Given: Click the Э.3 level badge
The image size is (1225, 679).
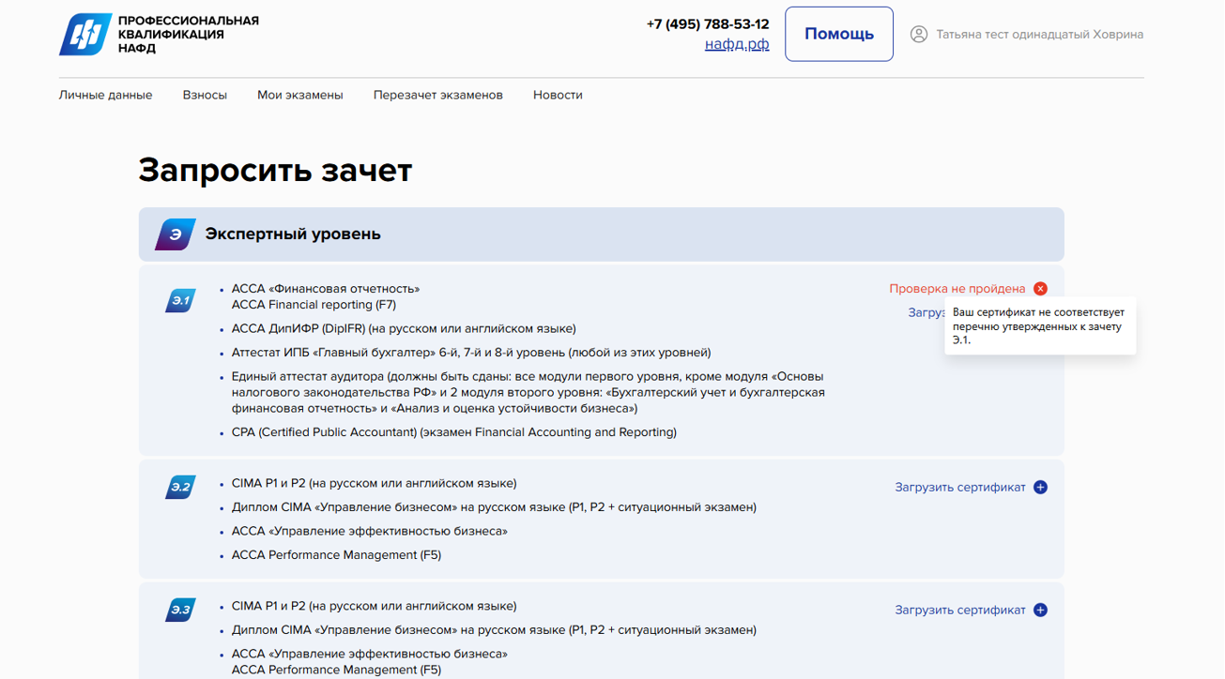Looking at the screenshot, I should click(x=180, y=611).
